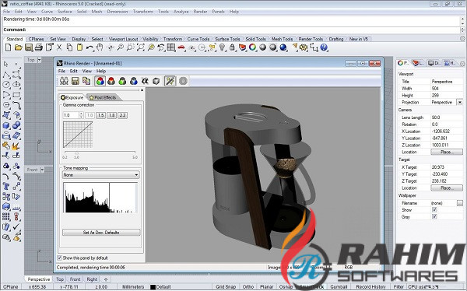The image size is (467, 291).
Task: Switch to the Post Effects tab
Action: [103, 97]
